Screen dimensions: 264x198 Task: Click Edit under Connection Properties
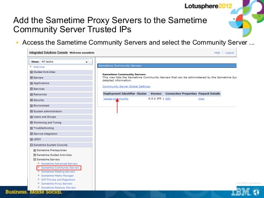coord(168,98)
